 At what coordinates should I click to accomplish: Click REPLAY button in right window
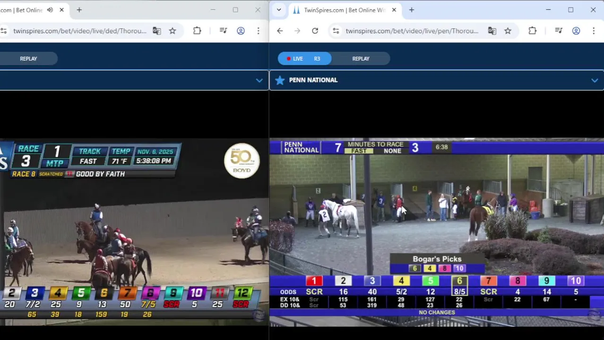click(x=361, y=59)
